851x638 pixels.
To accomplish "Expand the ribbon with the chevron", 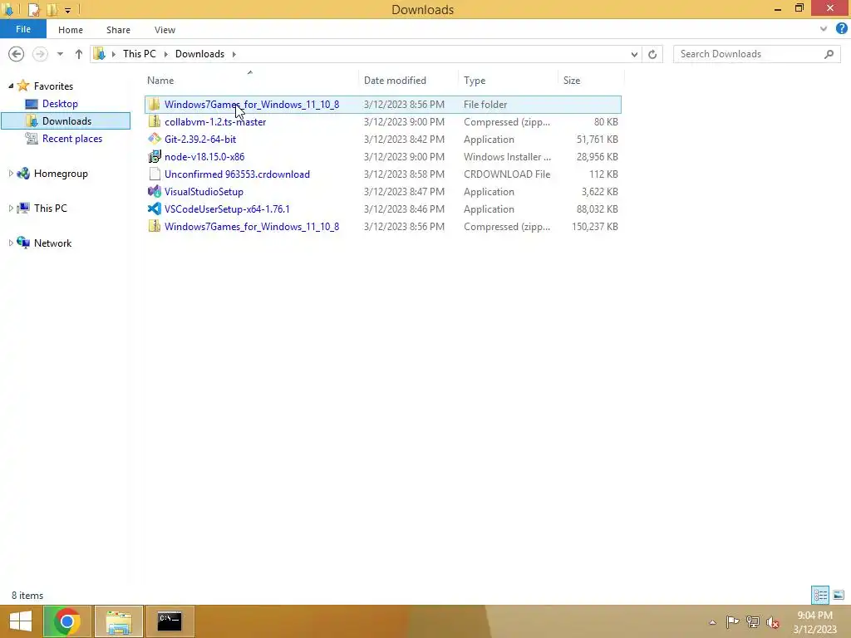I will click(824, 29).
